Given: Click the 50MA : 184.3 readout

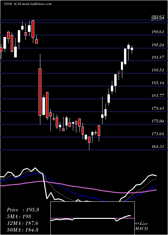Looking at the screenshot, I should (x=23, y=230).
